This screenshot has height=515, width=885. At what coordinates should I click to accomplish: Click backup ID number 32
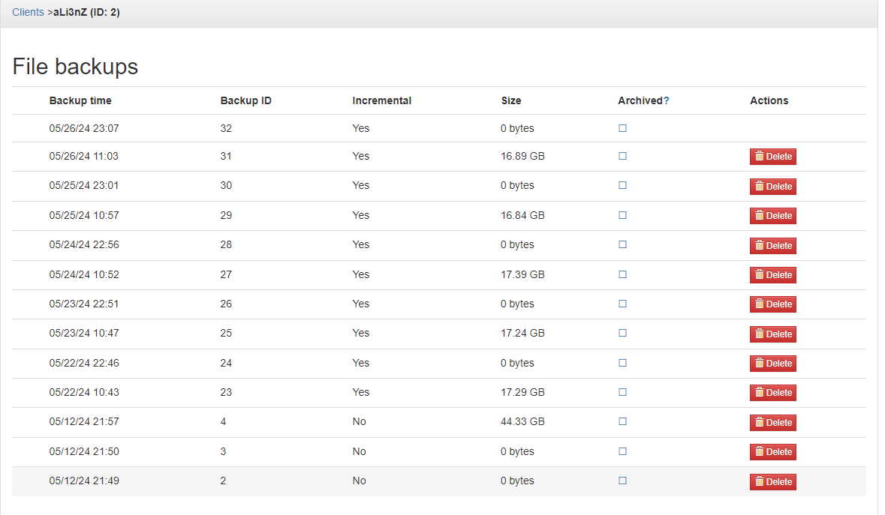tap(226, 128)
